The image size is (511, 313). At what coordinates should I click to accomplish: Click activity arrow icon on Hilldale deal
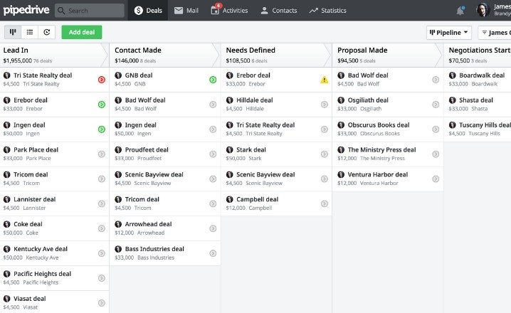click(x=325, y=105)
